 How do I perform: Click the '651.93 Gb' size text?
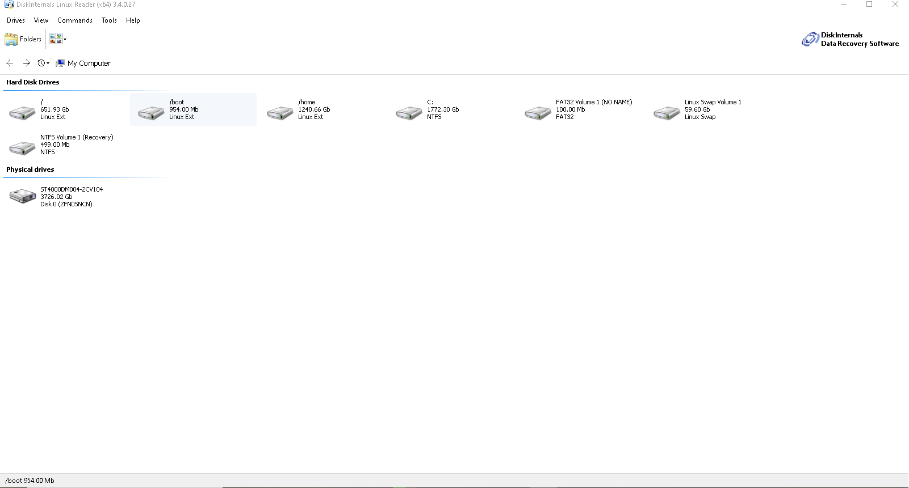pos(55,110)
